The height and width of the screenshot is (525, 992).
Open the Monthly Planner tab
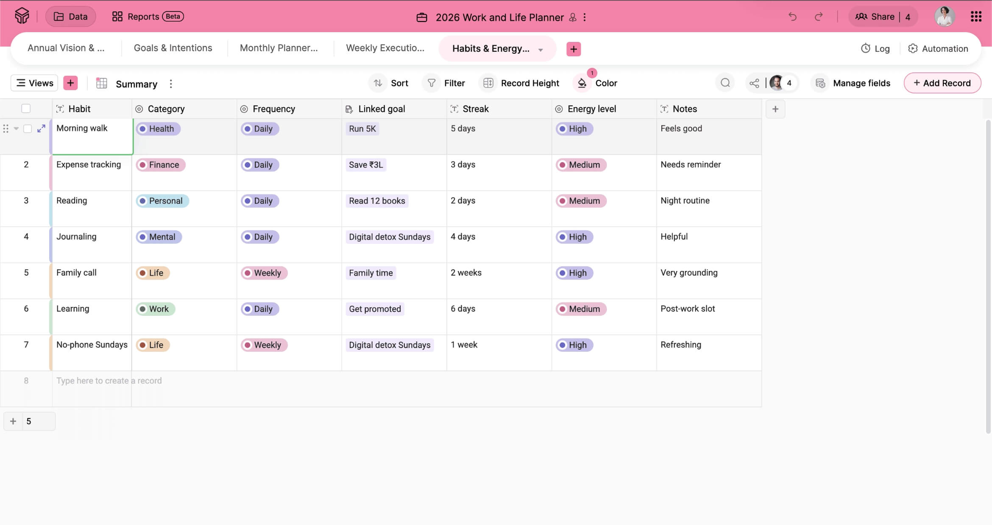[279, 48]
